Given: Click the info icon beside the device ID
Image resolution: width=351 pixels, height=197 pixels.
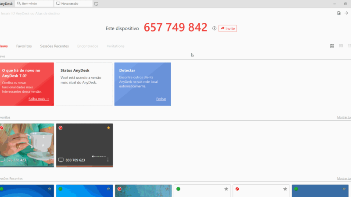Looking at the screenshot, I should (x=214, y=28).
